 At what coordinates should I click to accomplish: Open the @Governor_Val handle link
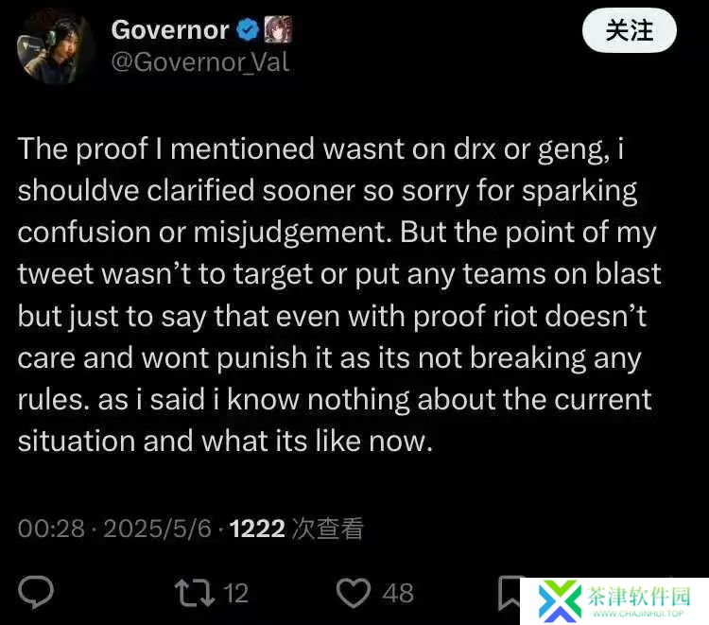tap(199, 62)
